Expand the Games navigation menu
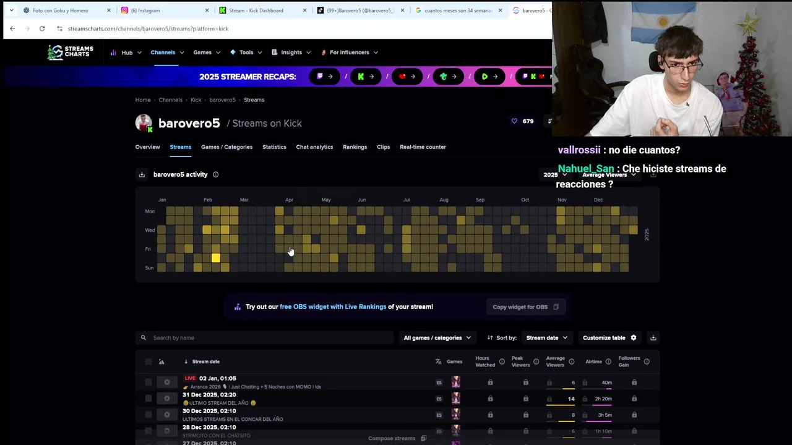This screenshot has width=792, height=445. point(207,53)
